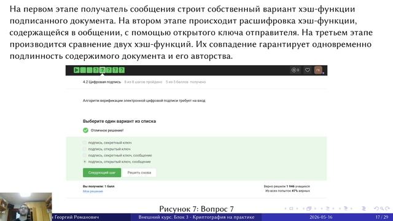Click footer author 'Георгий Романович'
The width and height of the screenshot is (393, 221).
(76, 217)
